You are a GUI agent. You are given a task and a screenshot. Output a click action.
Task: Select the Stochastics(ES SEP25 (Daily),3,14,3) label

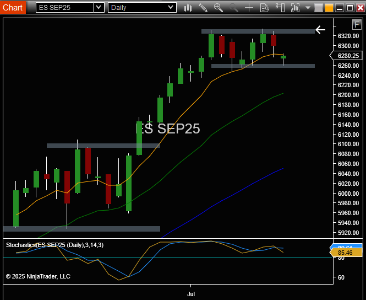[x=54, y=245]
